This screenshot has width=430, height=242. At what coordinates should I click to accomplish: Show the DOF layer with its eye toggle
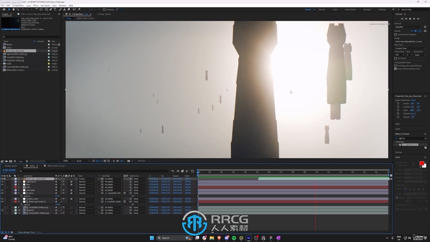(x=2, y=187)
